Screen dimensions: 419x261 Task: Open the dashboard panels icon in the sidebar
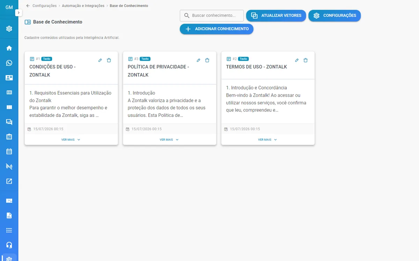click(9, 201)
